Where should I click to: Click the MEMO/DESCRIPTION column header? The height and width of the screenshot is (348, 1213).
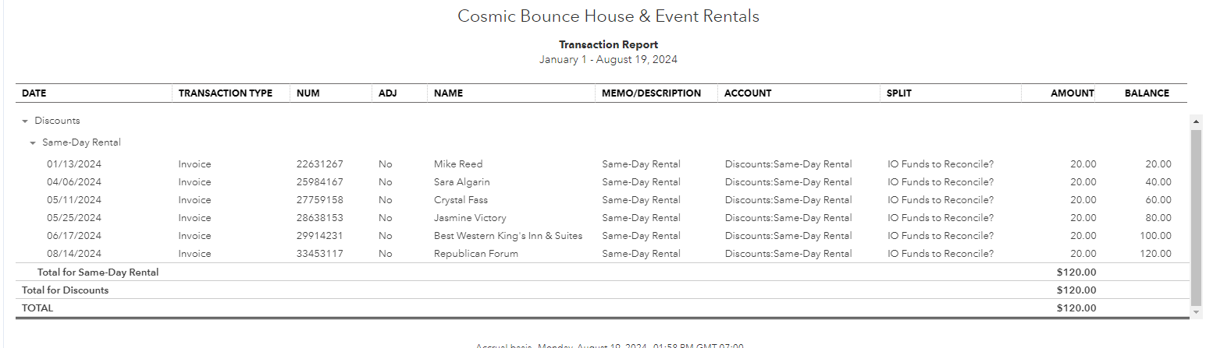coord(651,93)
